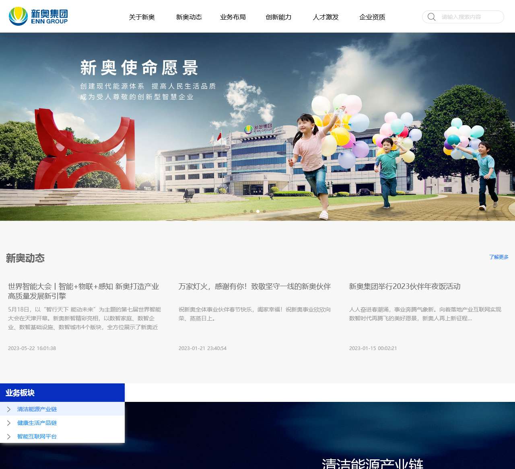Click the 业务板块 panel header
This screenshot has width=515, height=469.
click(62, 393)
